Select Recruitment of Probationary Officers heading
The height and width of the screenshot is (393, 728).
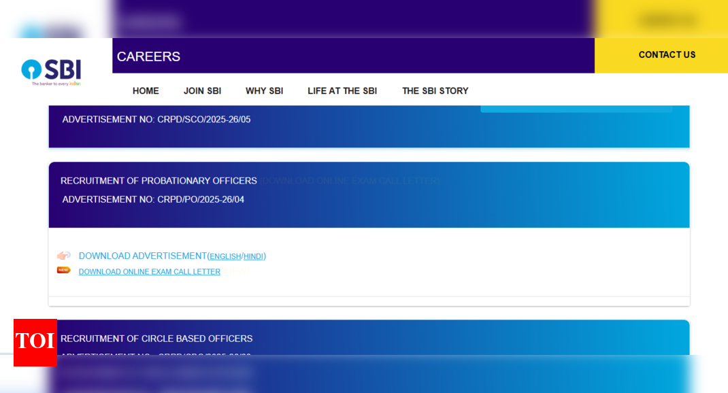click(x=159, y=181)
